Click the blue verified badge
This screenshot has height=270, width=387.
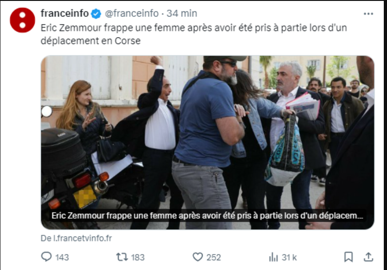pos(96,14)
